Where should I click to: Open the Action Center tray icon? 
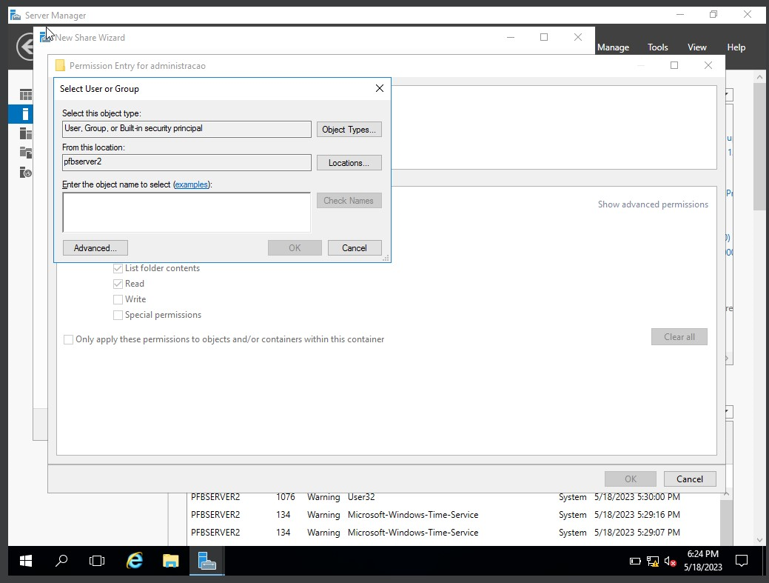[x=742, y=561]
